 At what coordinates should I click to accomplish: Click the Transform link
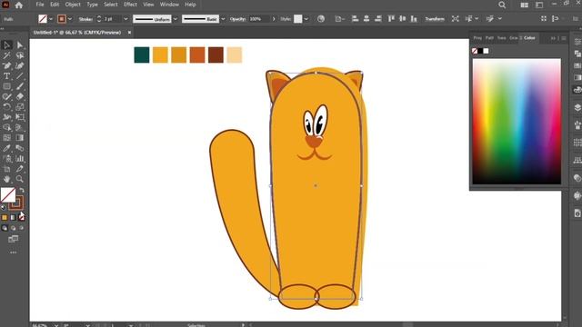[435, 19]
